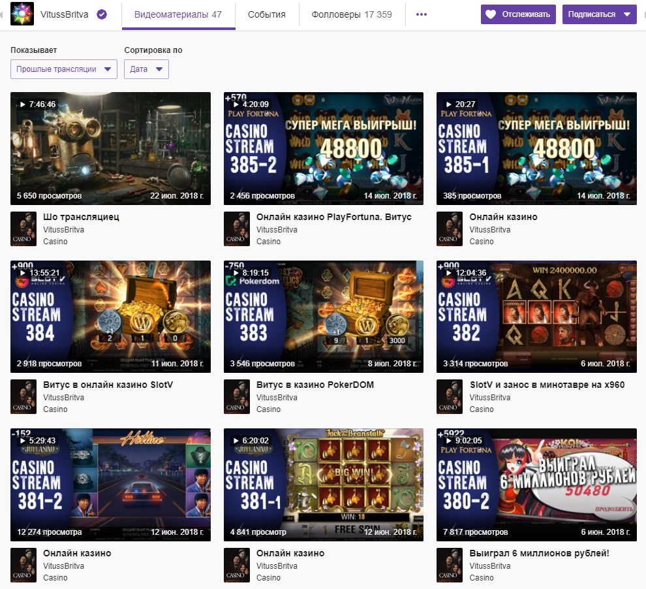Click the Подписаться subscribe button

(x=600, y=14)
